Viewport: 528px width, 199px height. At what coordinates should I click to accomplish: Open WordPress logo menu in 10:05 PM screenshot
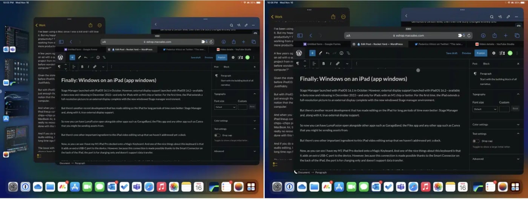coord(60,58)
